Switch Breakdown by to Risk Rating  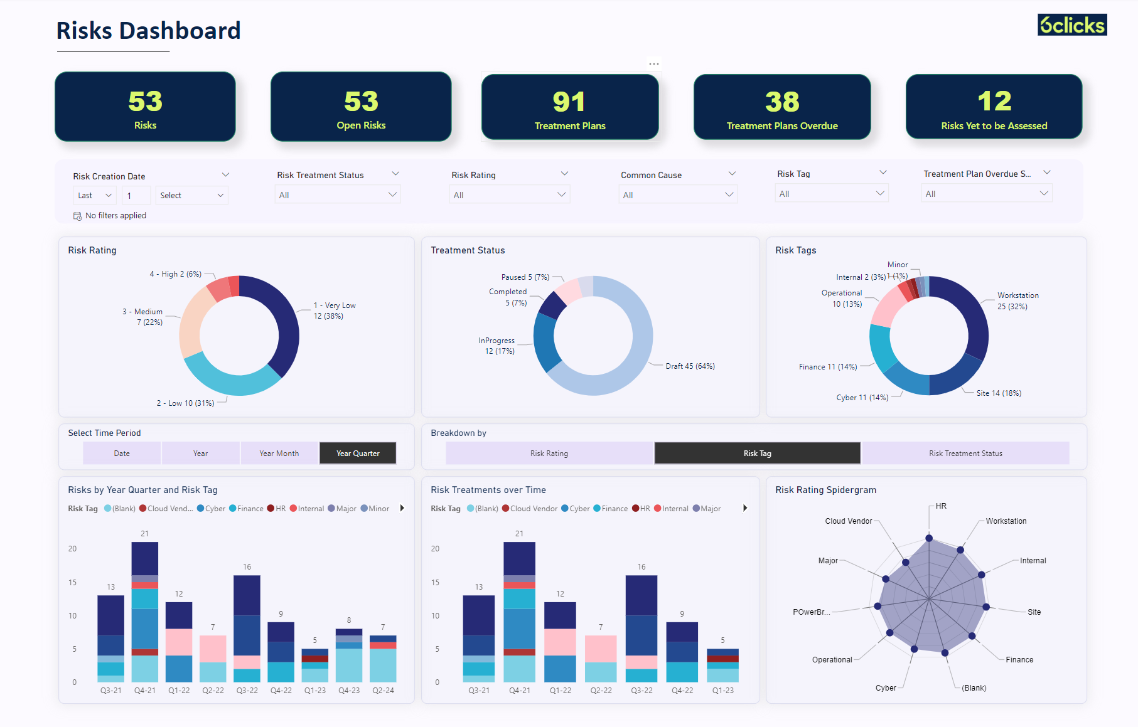(549, 453)
